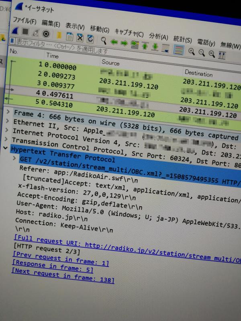
Task: Jump to the last packet
Action: (155, 47)
